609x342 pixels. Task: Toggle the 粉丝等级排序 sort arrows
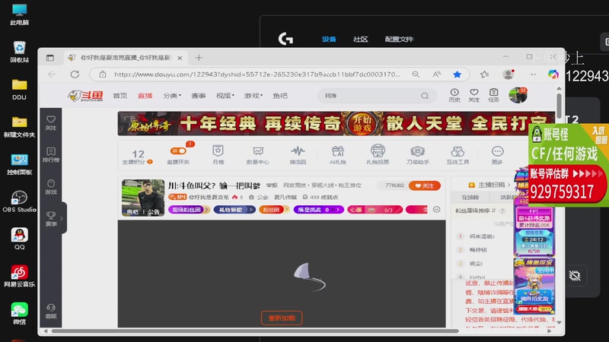493,211
